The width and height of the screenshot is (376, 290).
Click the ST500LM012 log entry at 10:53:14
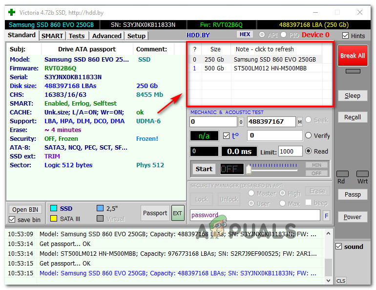166,253
